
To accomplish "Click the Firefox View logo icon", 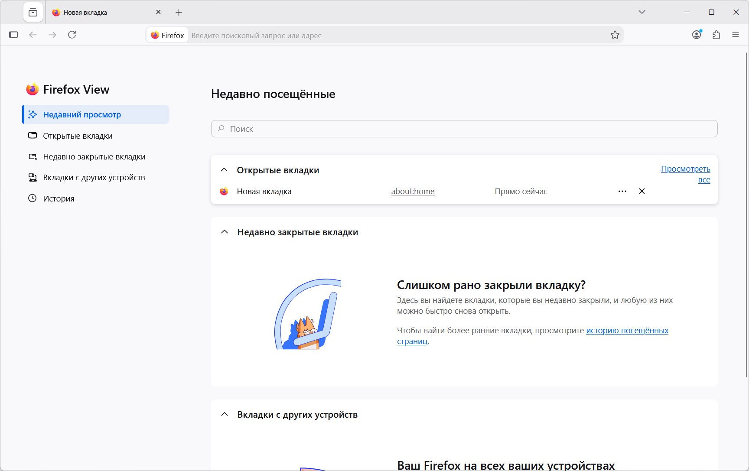I will (33, 89).
